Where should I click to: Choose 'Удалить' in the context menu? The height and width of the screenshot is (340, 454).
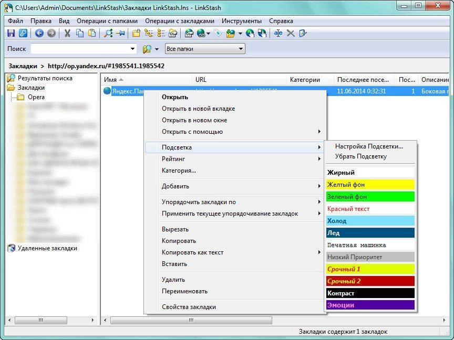(234, 280)
